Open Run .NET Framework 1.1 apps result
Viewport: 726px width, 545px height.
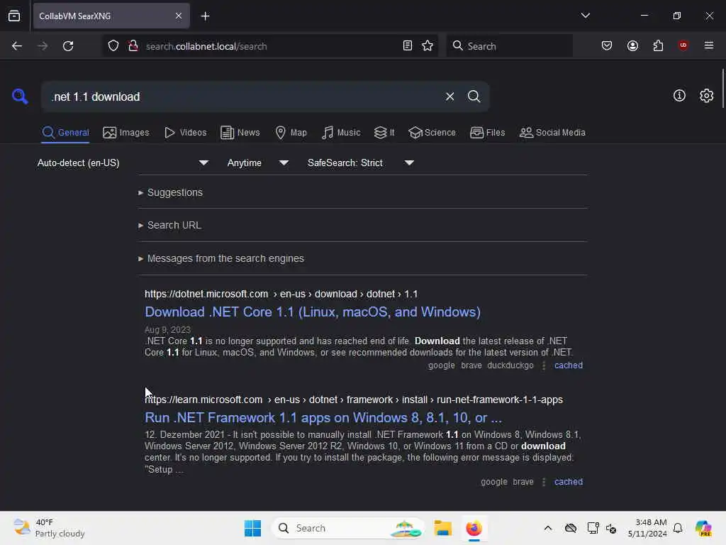coord(323,417)
